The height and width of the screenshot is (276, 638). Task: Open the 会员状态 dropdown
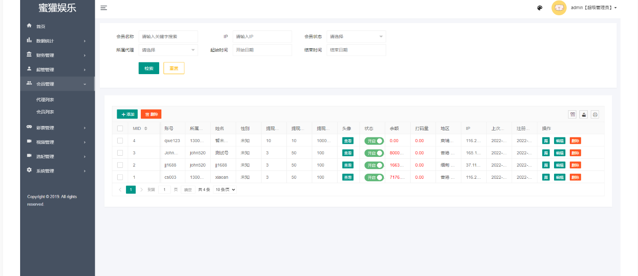pyautogui.click(x=356, y=37)
